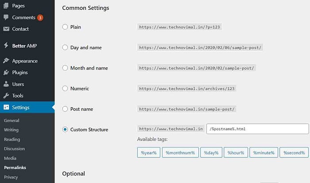
Task: Click the Appearance paintbrush icon
Action: pyautogui.click(x=6, y=61)
